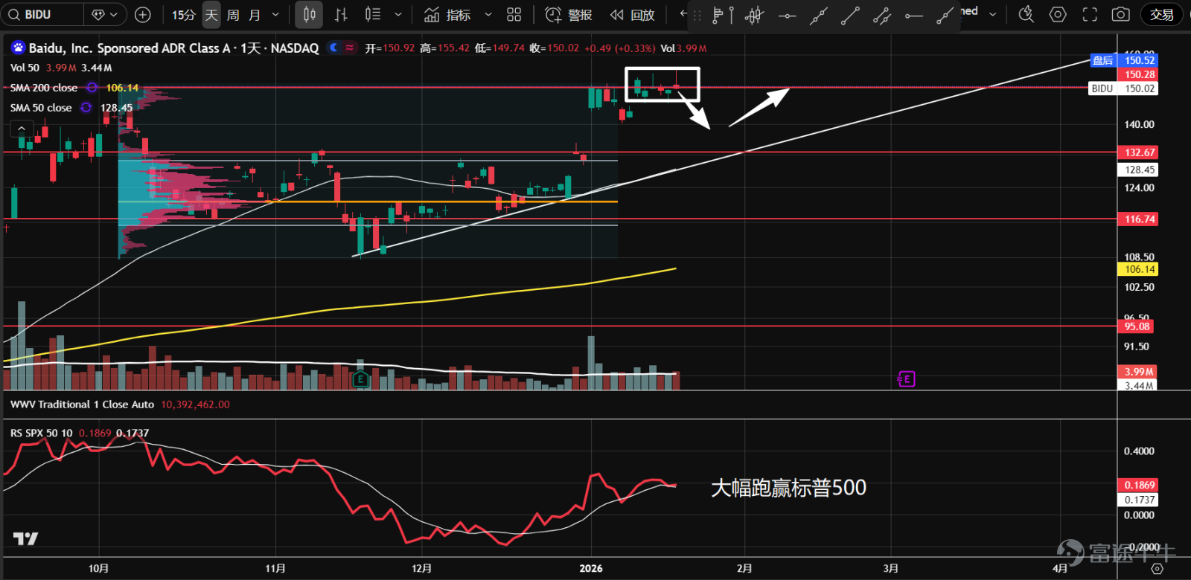The height and width of the screenshot is (580, 1191).
Task: Click the Baidu paw logo in legend
Action: [18, 48]
